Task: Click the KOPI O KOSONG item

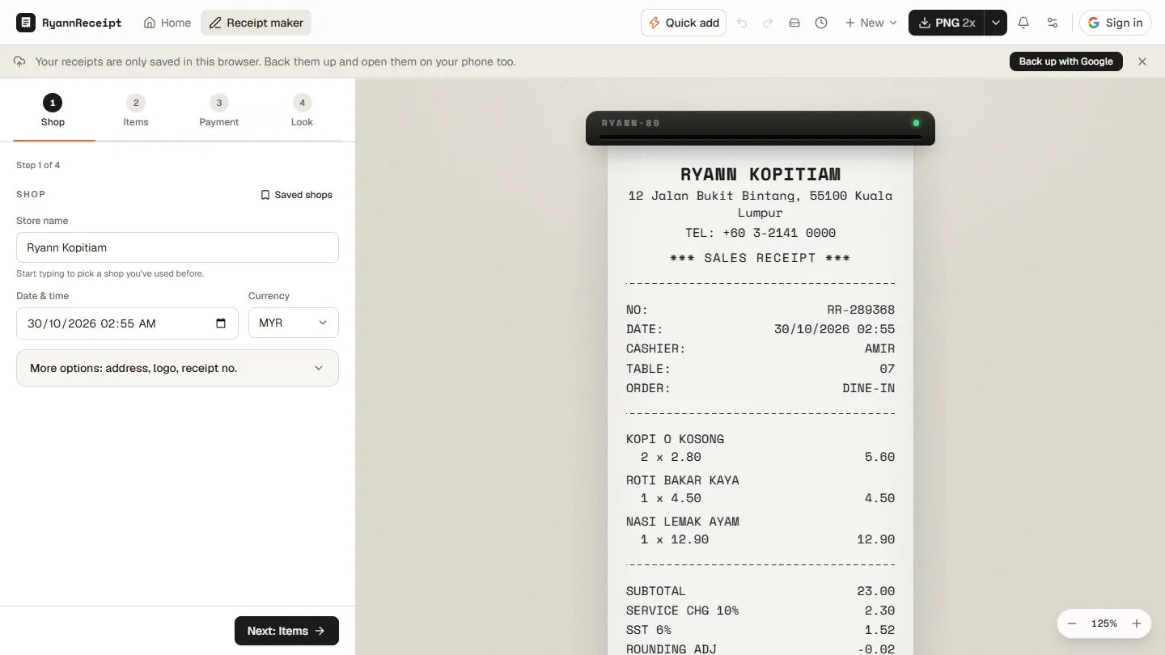Action: click(x=675, y=439)
